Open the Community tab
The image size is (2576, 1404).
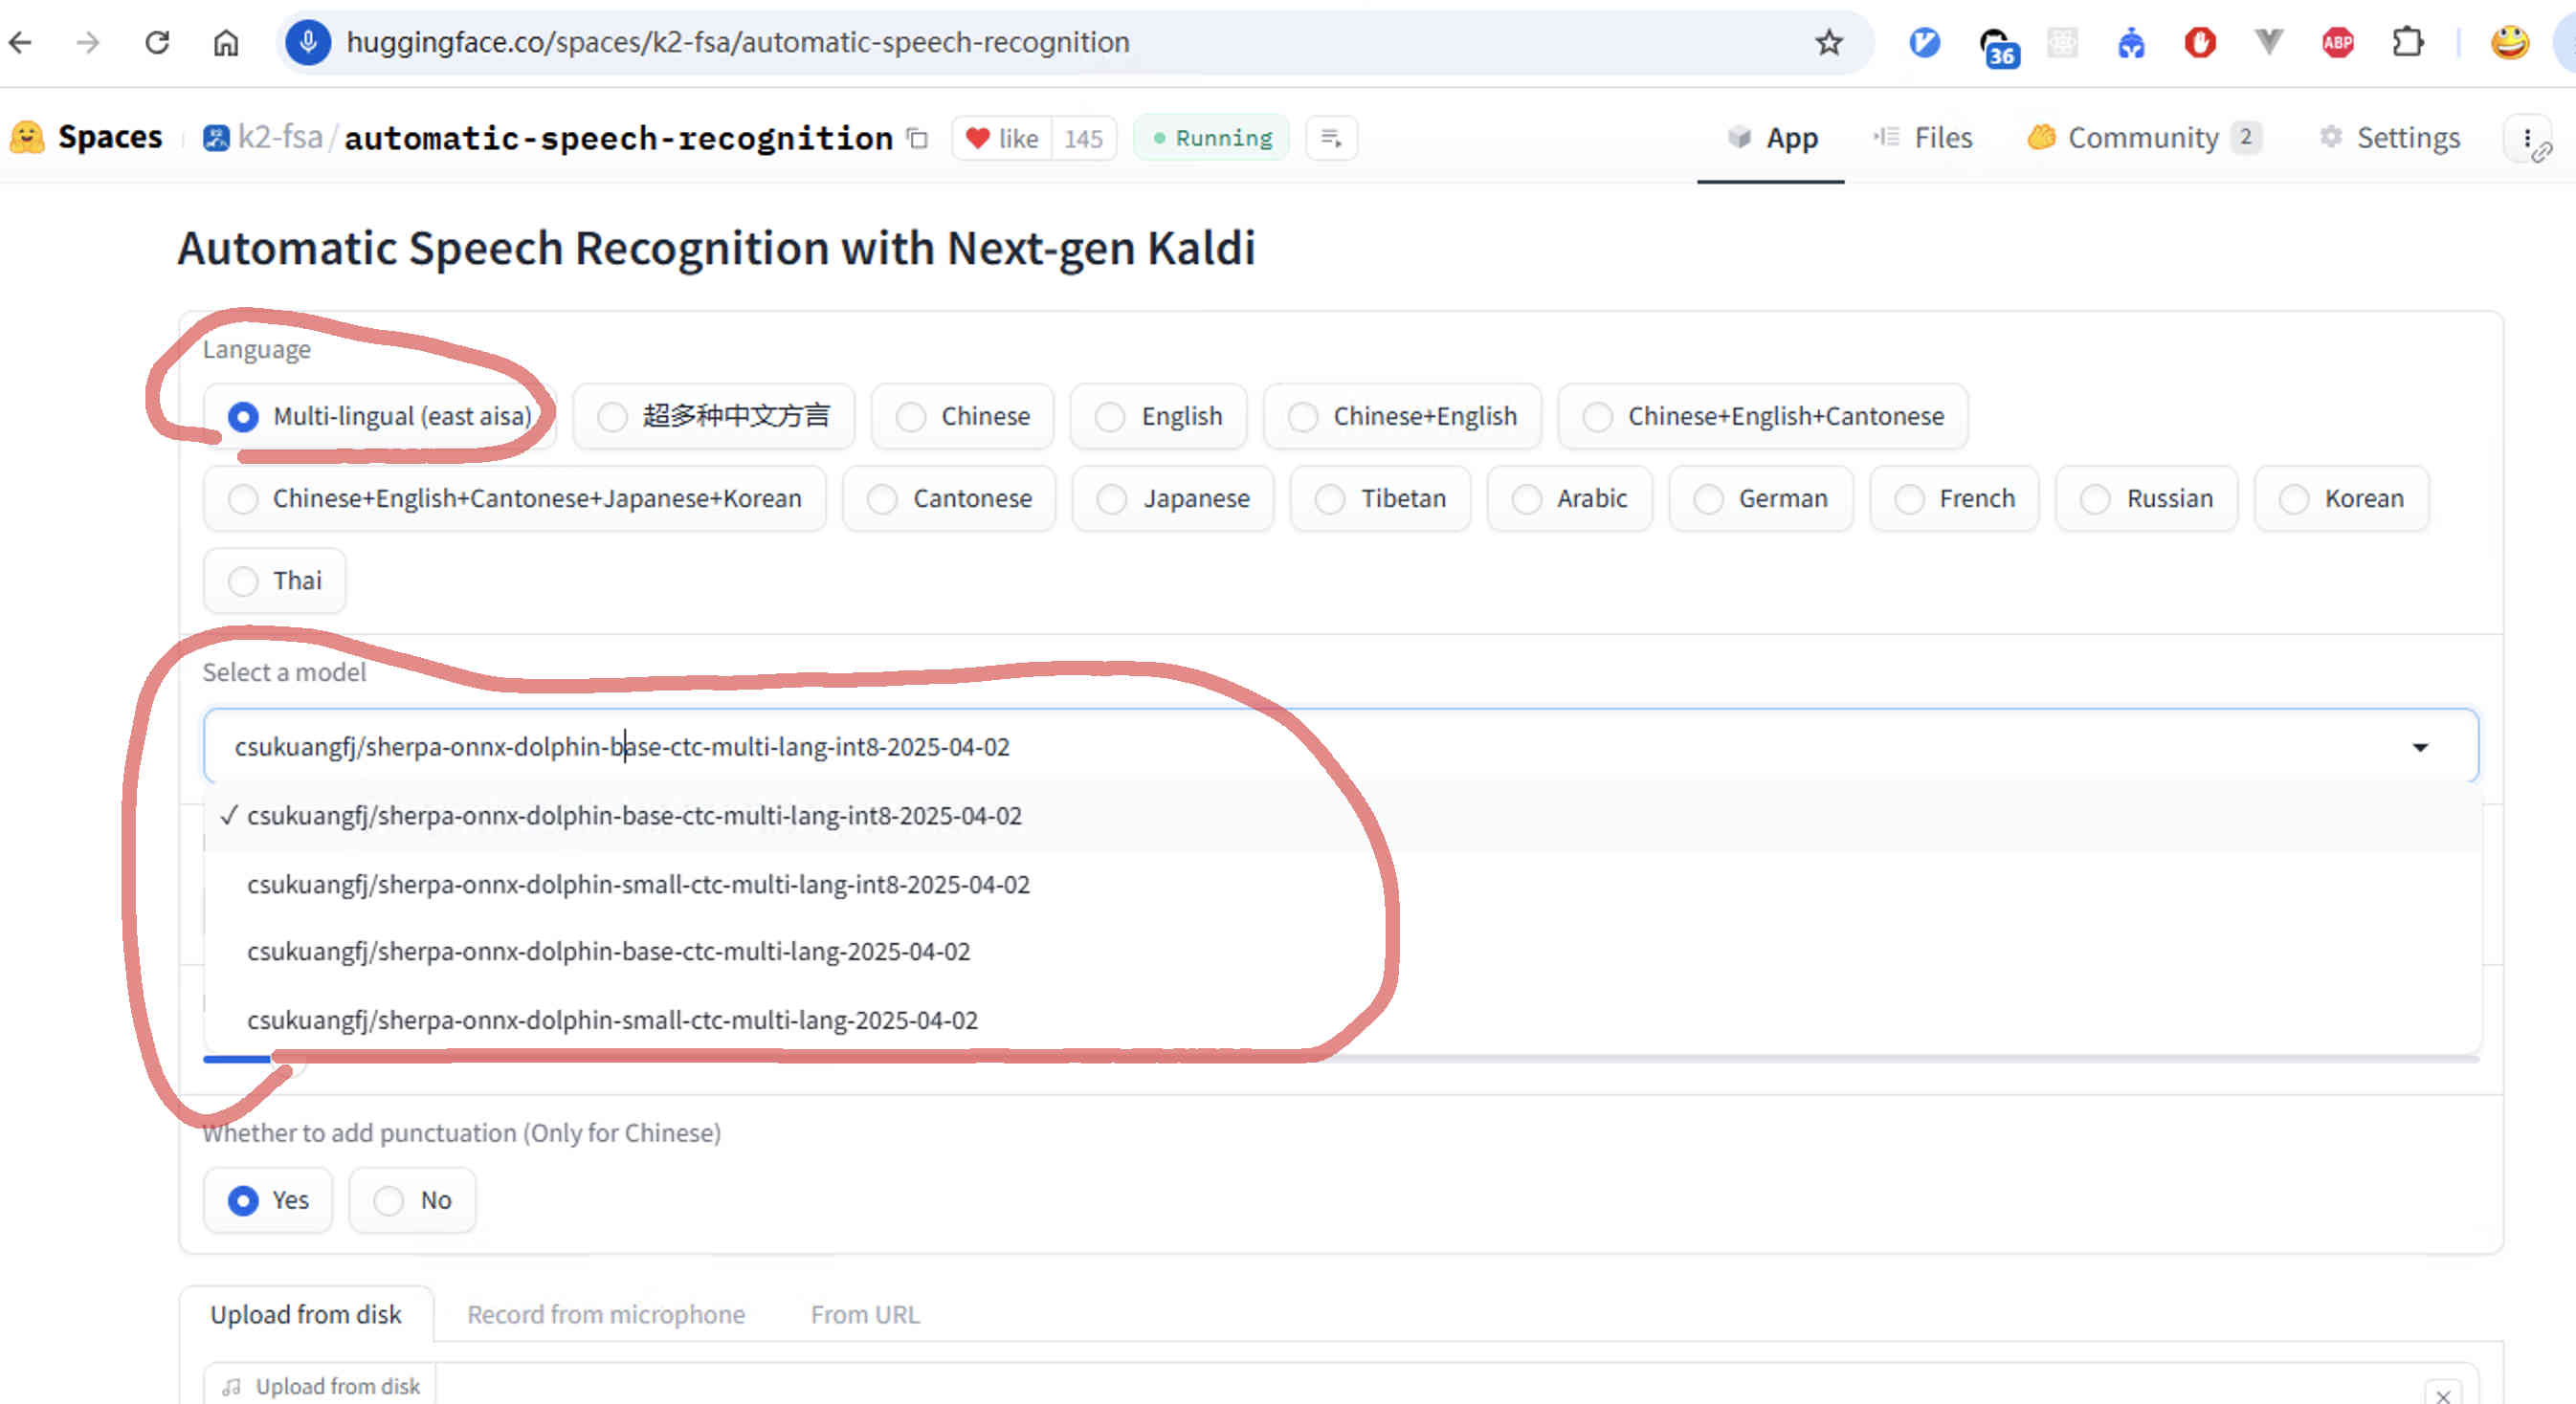tap(2143, 138)
